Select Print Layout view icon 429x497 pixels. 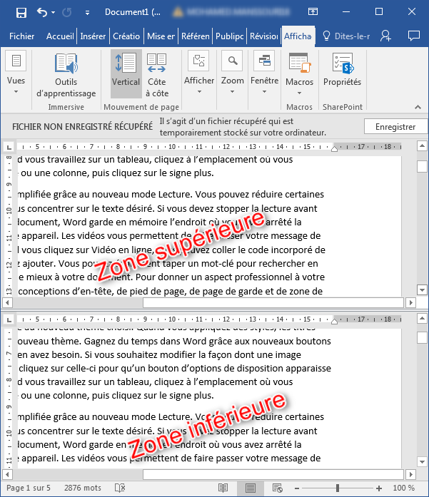tap(251, 488)
